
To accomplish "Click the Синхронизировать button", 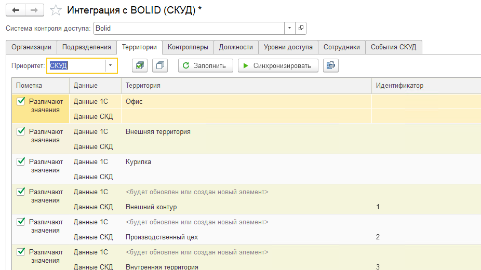I will pos(277,65).
